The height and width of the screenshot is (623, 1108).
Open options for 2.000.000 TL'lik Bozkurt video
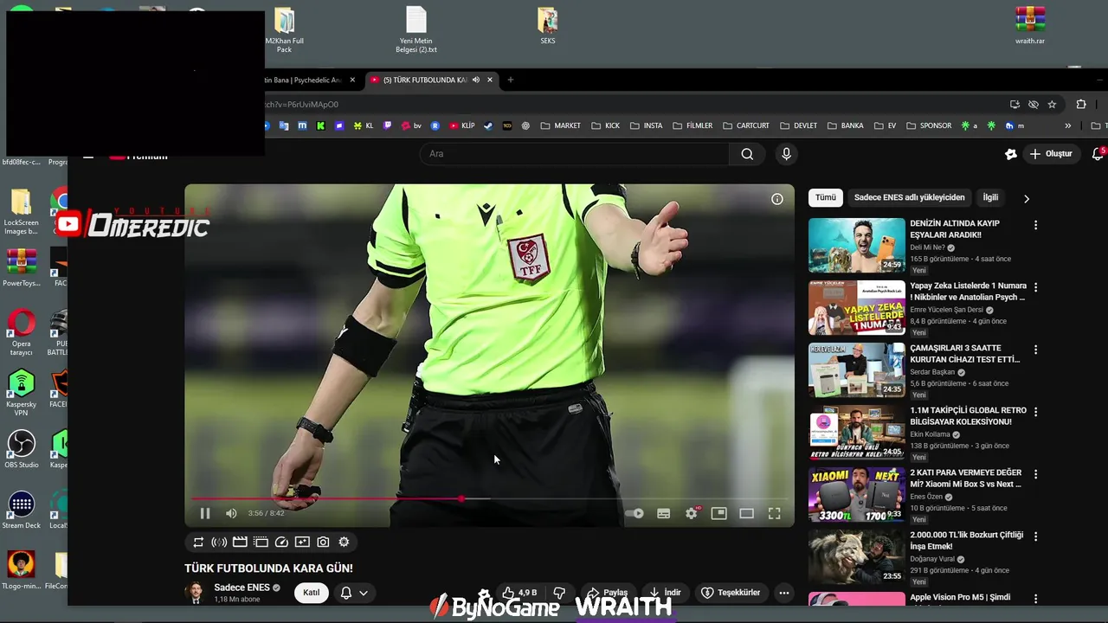(1035, 536)
